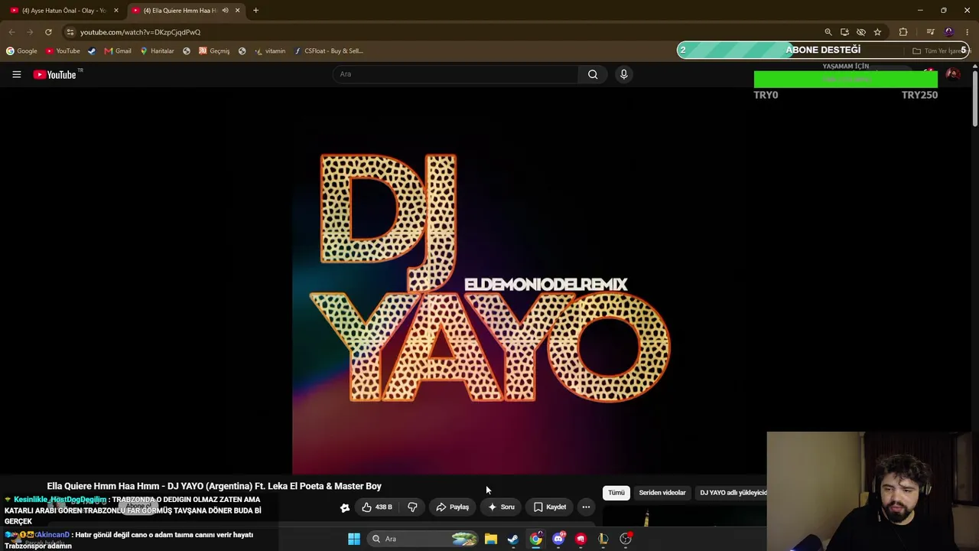
Task: Open OBS Studio from the taskbar
Action: tap(626, 539)
